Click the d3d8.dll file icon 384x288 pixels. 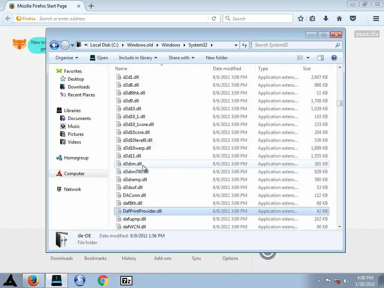pyautogui.click(x=119, y=85)
